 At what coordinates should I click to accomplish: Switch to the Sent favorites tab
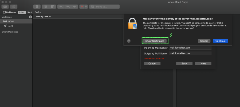[x=29, y=12]
